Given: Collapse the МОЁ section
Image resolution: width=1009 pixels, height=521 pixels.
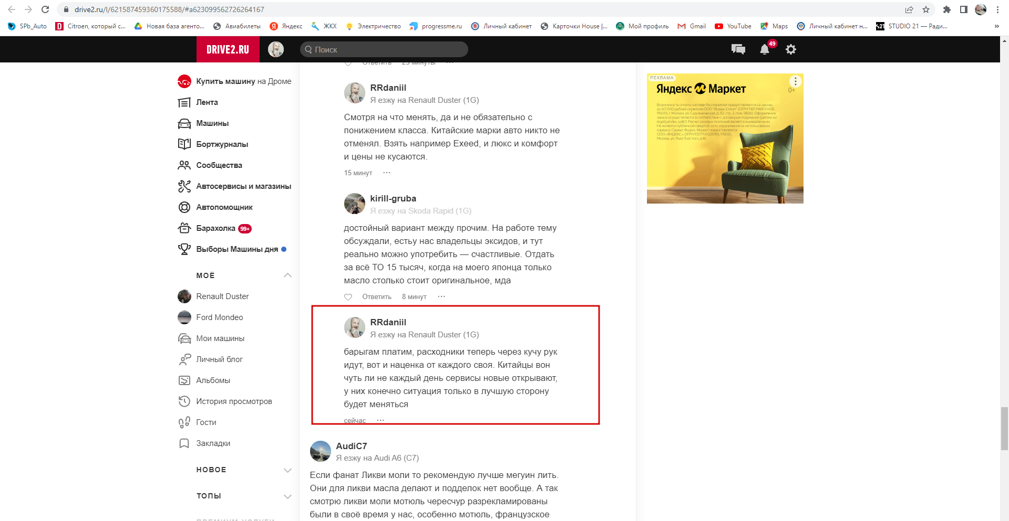Looking at the screenshot, I should coord(287,275).
